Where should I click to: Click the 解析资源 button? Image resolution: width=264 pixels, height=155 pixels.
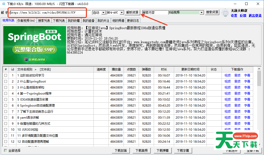coord(132,12)
